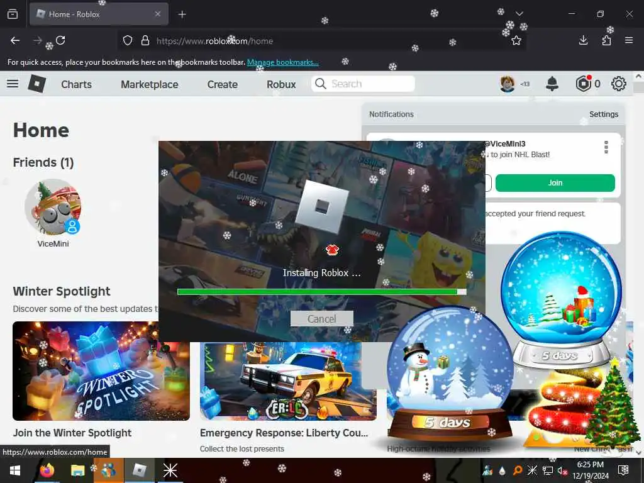Open the Manage bookmarks link
The width and height of the screenshot is (644, 483).
(x=282, y=62)
